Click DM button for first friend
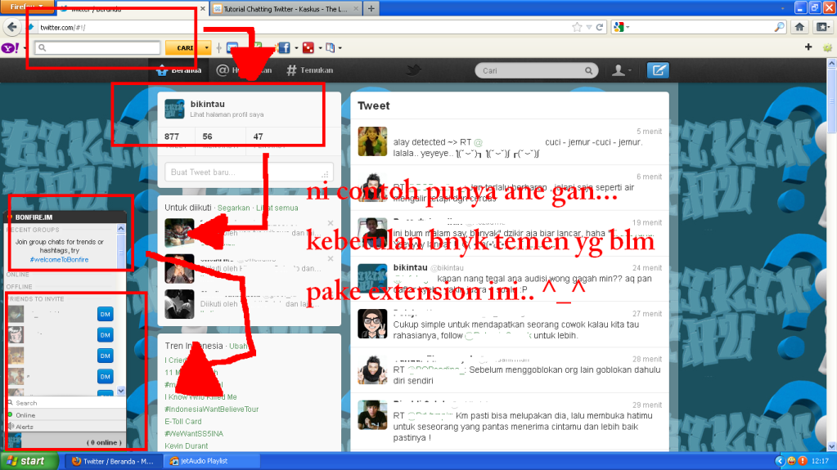 (x=106, y=314)
